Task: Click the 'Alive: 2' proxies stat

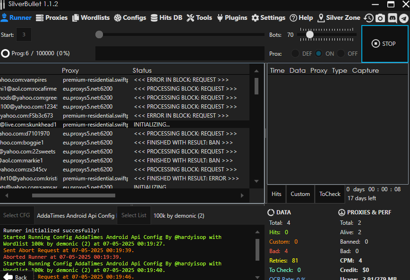Action: 350,232
